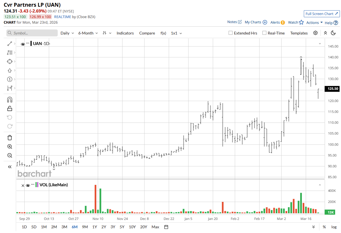Image resolution: width=341 pixels, height=233 pixels.
Task: Zoom out with magnifier minus icon
Action: 10,155
